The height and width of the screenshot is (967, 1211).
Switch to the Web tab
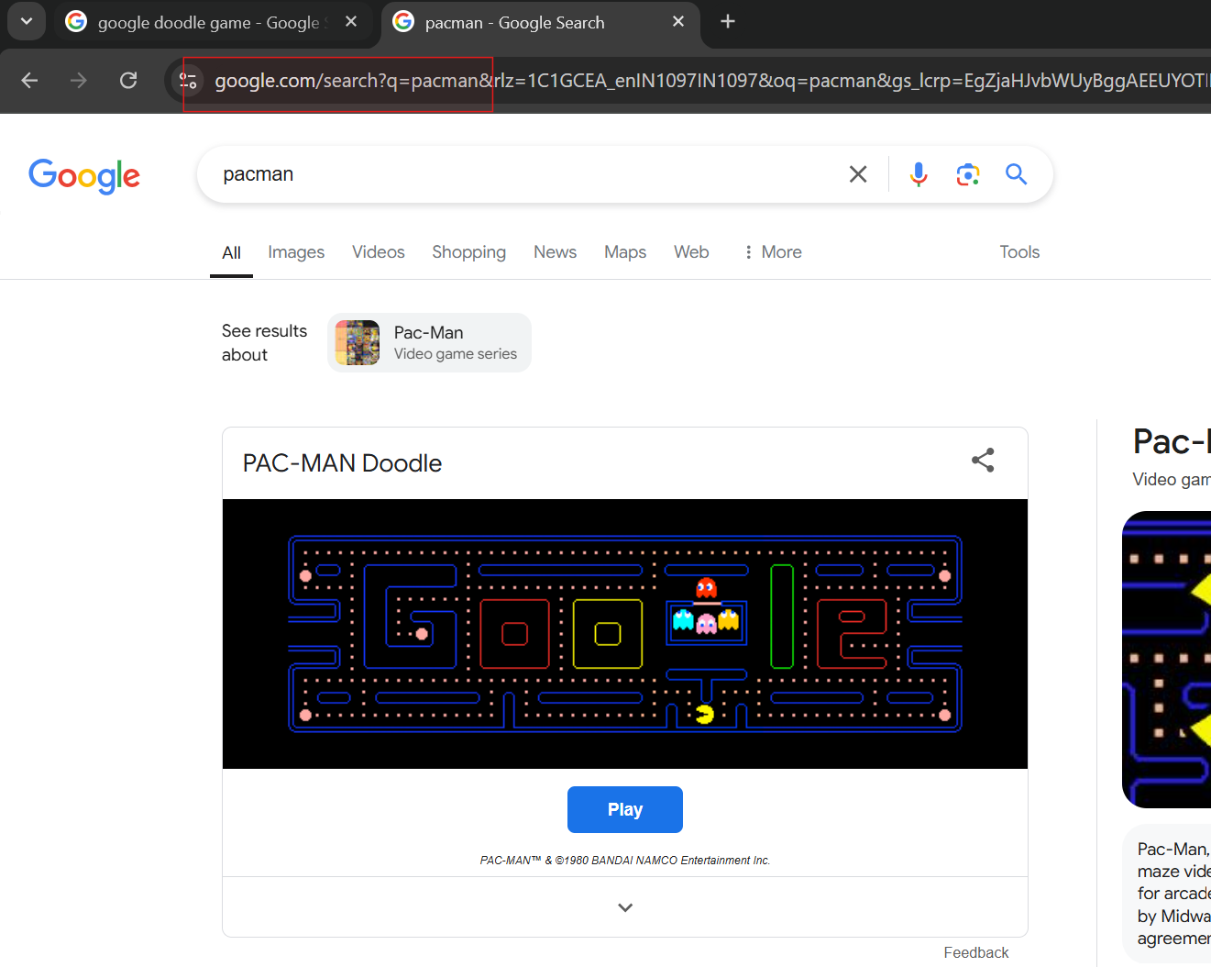point(691,252)
